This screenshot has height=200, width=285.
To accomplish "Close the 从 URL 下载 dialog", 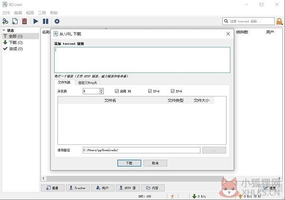I will tap(228, 34).
